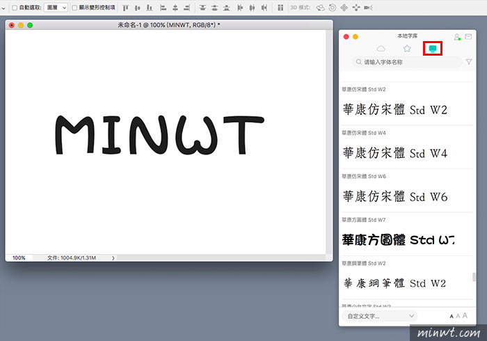Click Distribute vertical centers icon

214,8
